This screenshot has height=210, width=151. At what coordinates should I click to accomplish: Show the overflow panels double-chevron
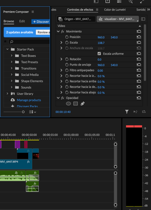(x=149, y=10)
